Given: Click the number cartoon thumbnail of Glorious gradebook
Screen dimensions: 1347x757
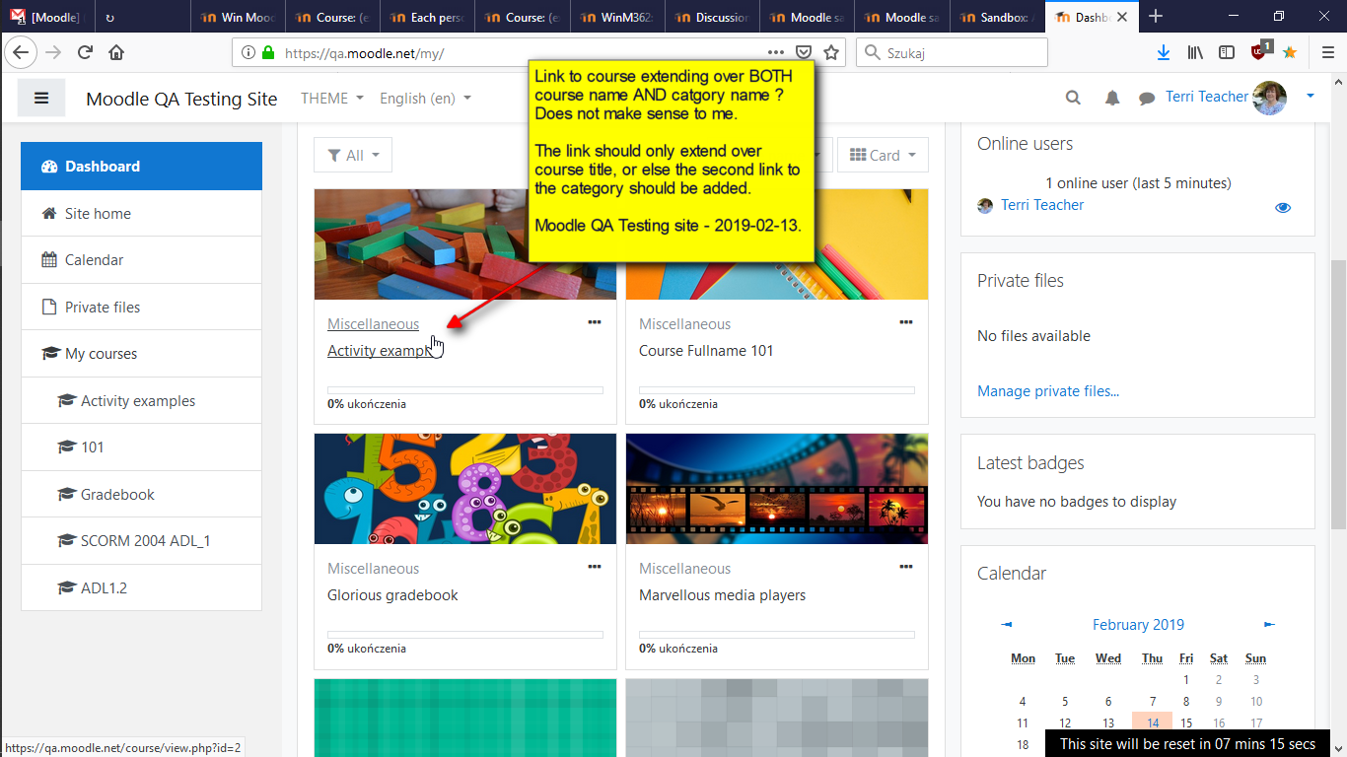Looking at the screenshot, I should click(465, 489).
